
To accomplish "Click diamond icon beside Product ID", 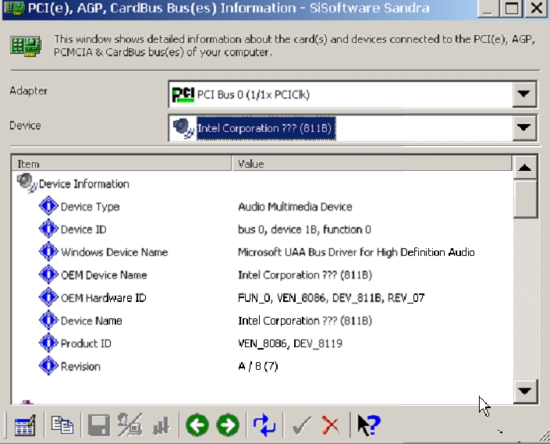I will [48, 343].
